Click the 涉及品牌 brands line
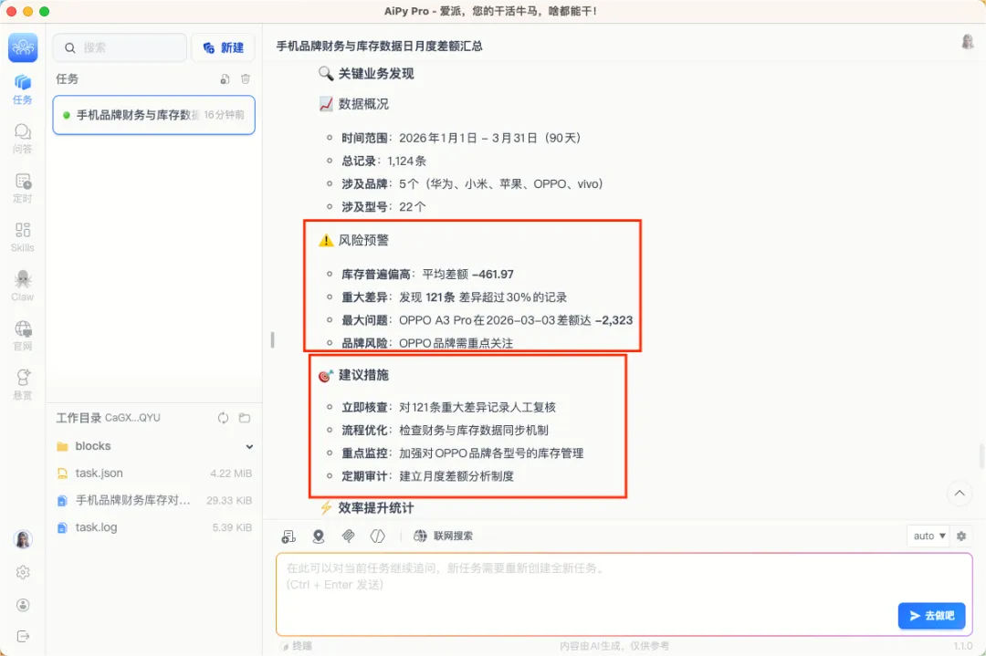 pyautogui.click(x=472, y=183)
